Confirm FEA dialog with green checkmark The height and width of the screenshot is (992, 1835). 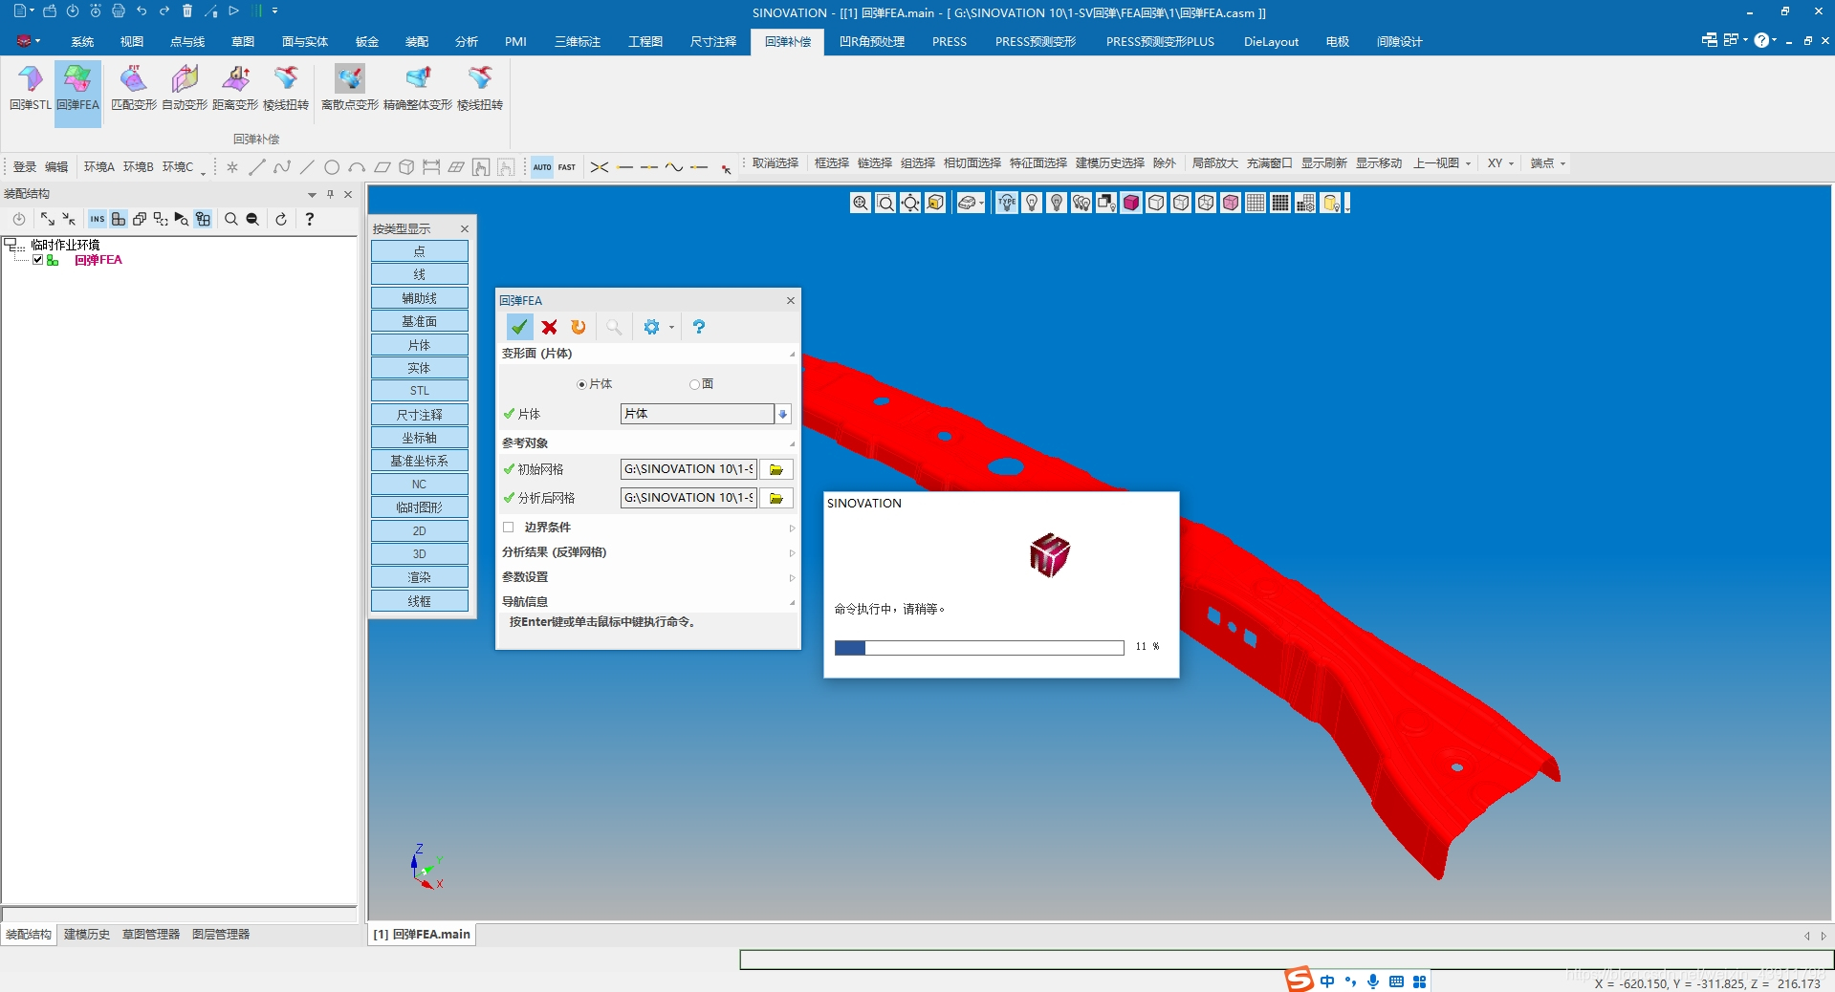coord(519,327)
